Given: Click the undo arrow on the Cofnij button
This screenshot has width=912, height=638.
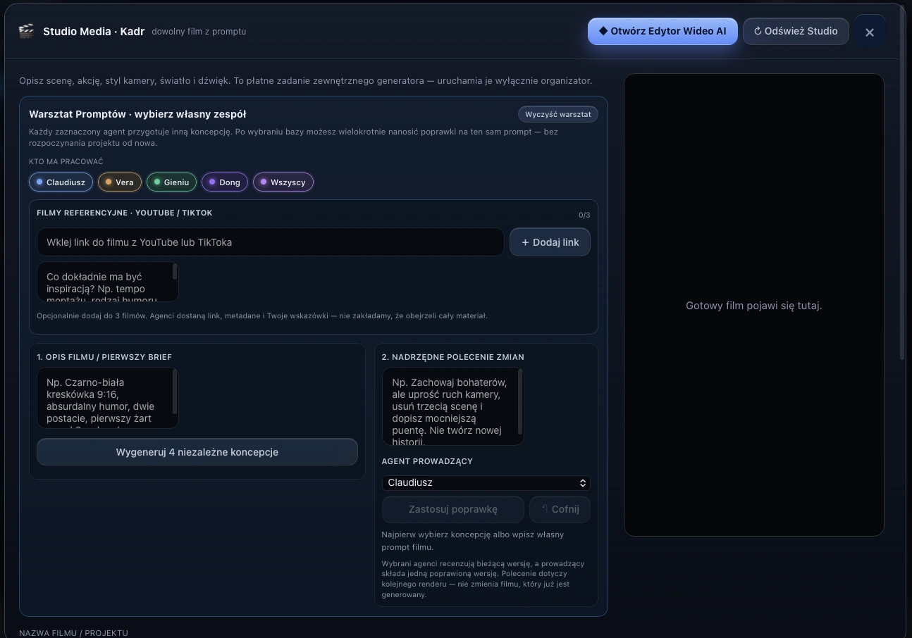Looking at the screenshot, I should coord(543,509).
